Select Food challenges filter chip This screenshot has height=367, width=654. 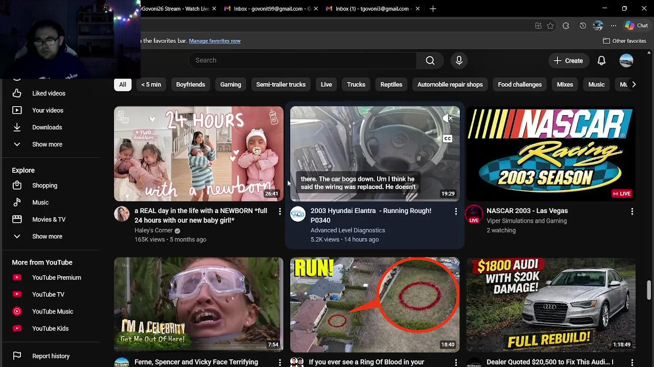520,85
